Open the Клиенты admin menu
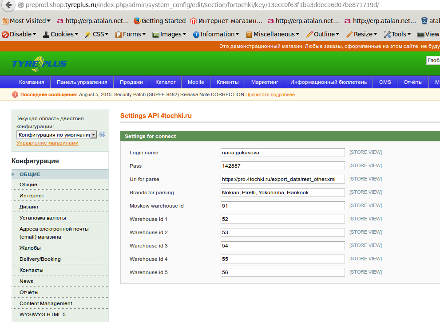440x322 pixels. [228, 82]
